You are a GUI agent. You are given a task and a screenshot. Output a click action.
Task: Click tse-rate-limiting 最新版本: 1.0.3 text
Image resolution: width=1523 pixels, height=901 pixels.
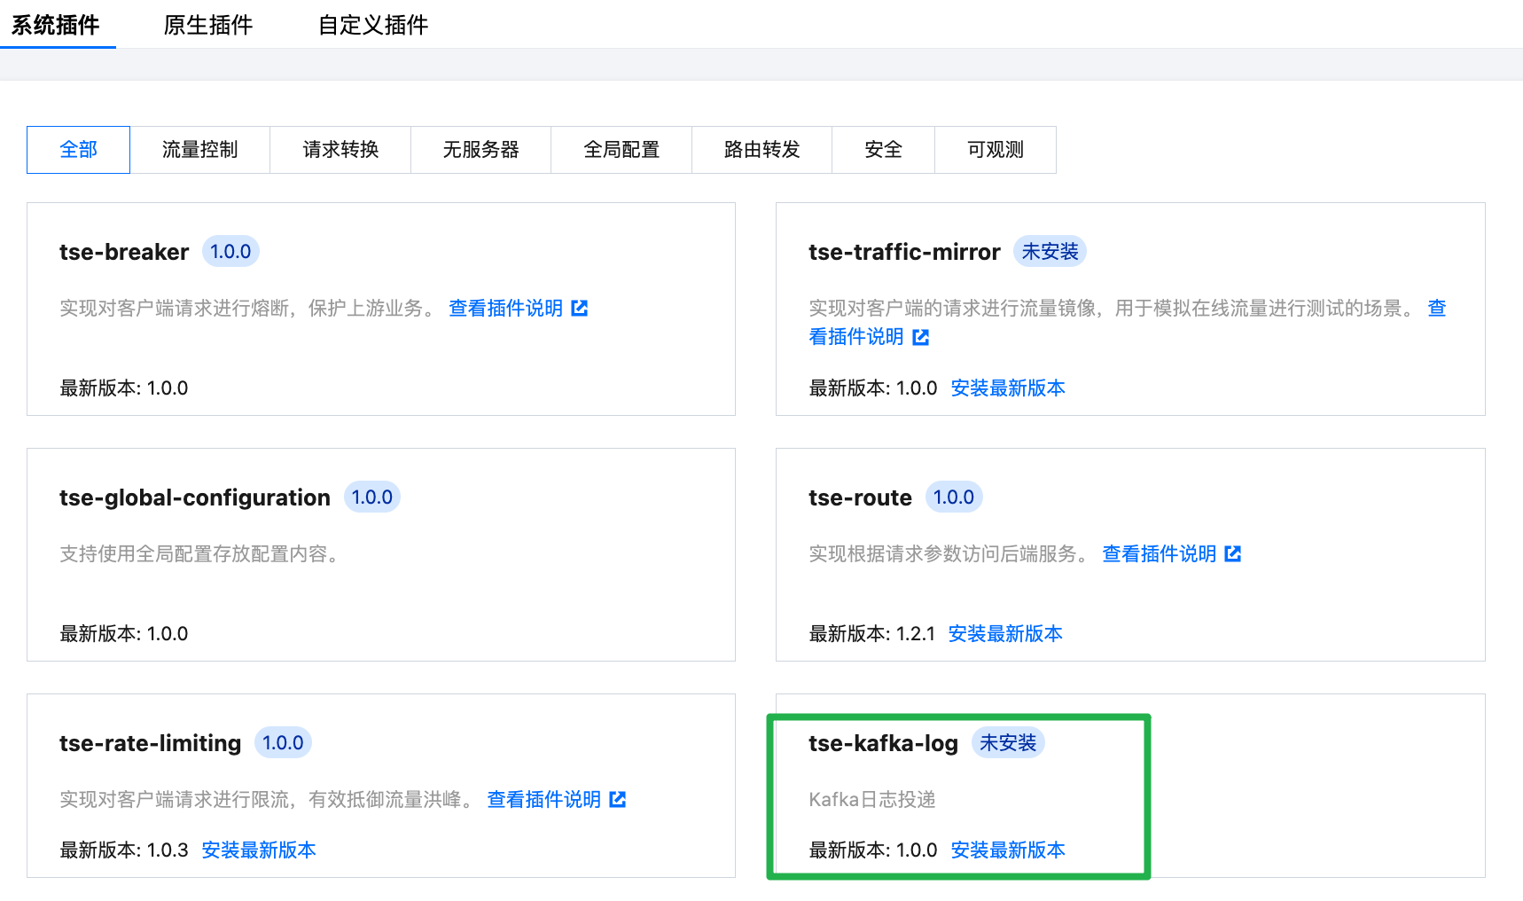click(124, 850)
